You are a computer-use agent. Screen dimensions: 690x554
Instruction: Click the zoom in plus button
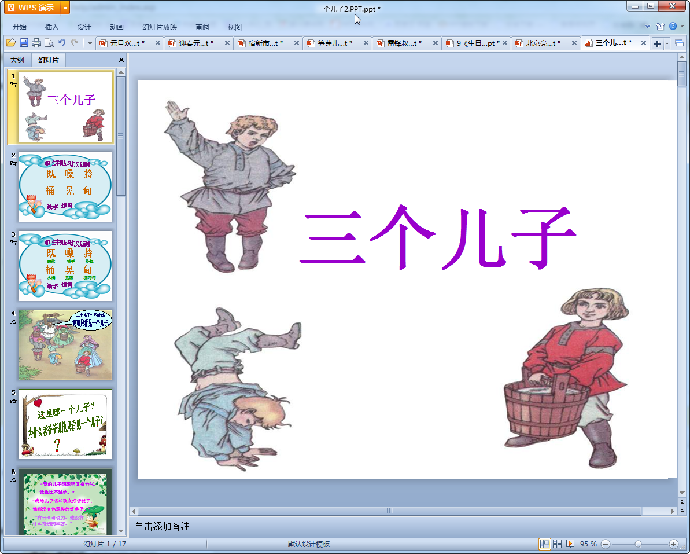click(673, 544)
